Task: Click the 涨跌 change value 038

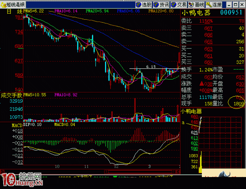Action: 208,84
